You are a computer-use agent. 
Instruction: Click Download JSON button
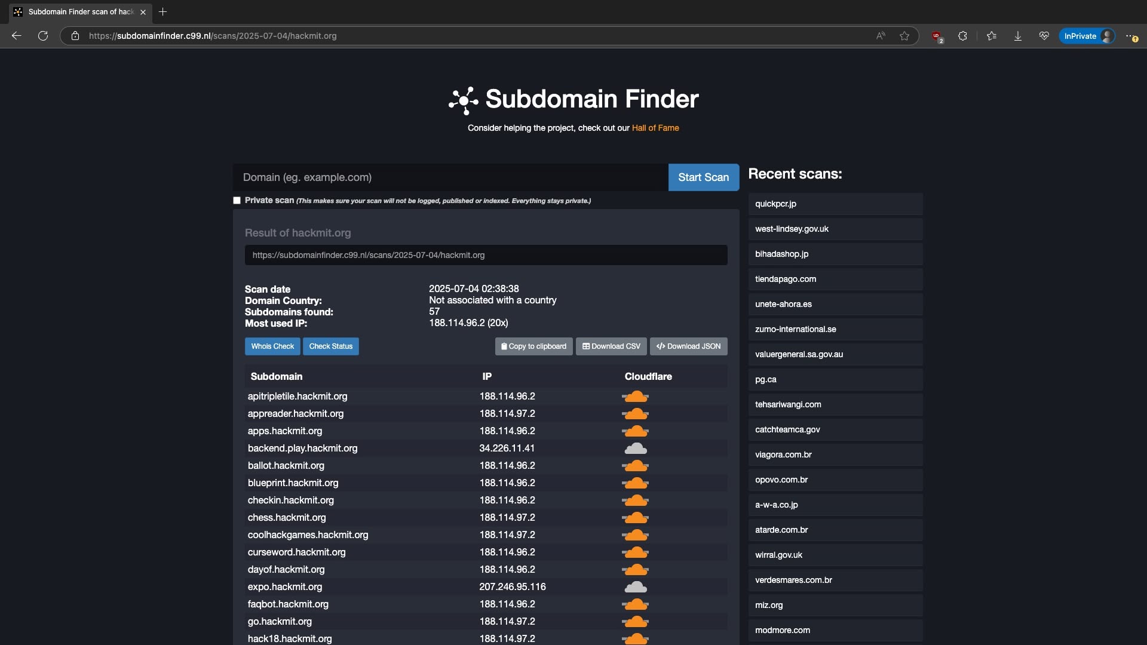689,346
